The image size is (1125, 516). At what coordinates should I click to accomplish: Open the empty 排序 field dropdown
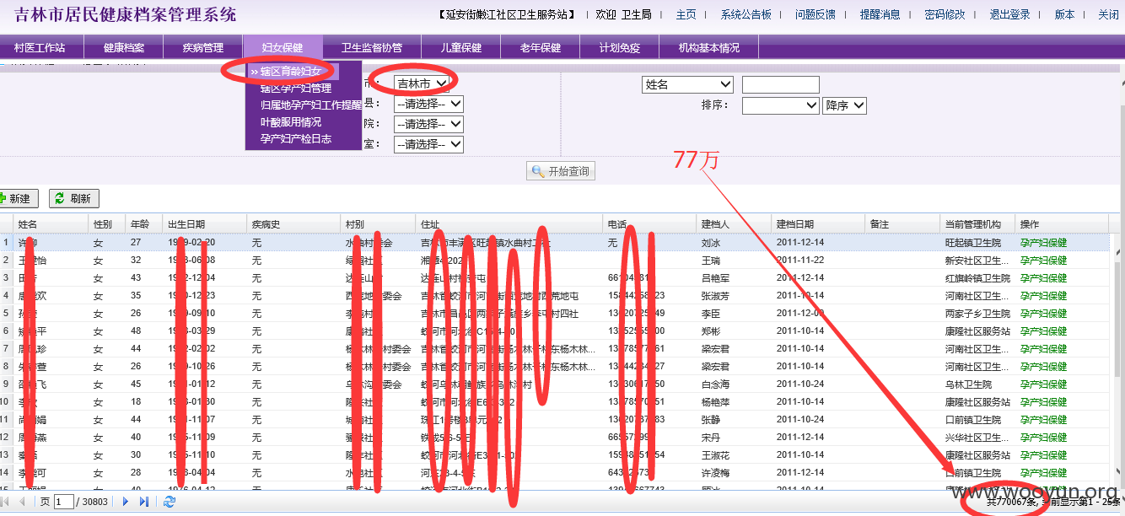click(780, 105)
